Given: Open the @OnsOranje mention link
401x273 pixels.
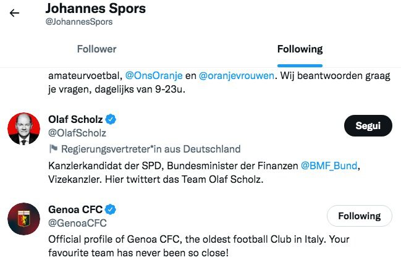Looking at the screenshot, I should click(x=159, y=75).
